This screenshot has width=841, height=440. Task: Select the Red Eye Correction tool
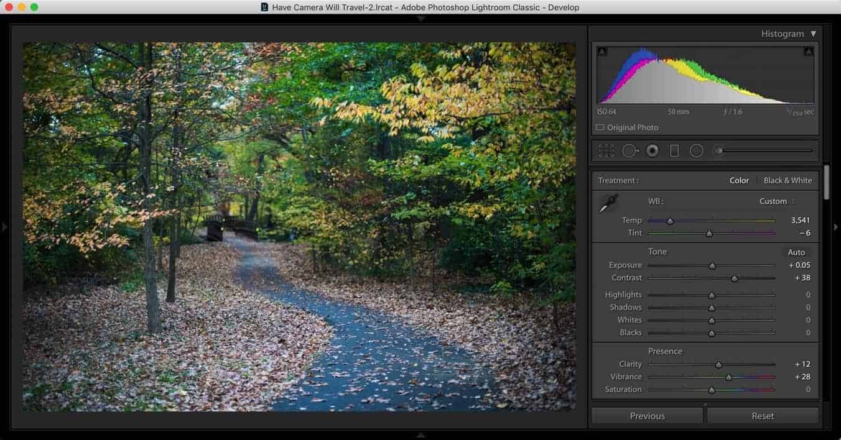point(652,150)
